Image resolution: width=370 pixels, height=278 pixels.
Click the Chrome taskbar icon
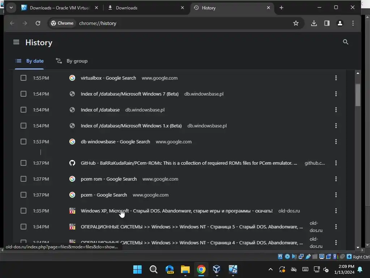(x=201, y=269)
